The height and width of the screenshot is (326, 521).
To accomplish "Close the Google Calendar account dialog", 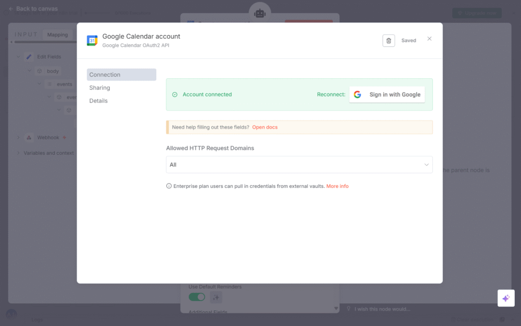I will 429,39.
